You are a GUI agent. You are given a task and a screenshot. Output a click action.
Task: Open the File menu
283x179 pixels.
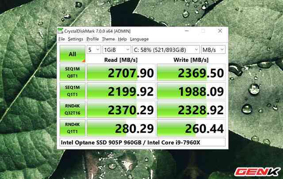(x=61, y=39)
